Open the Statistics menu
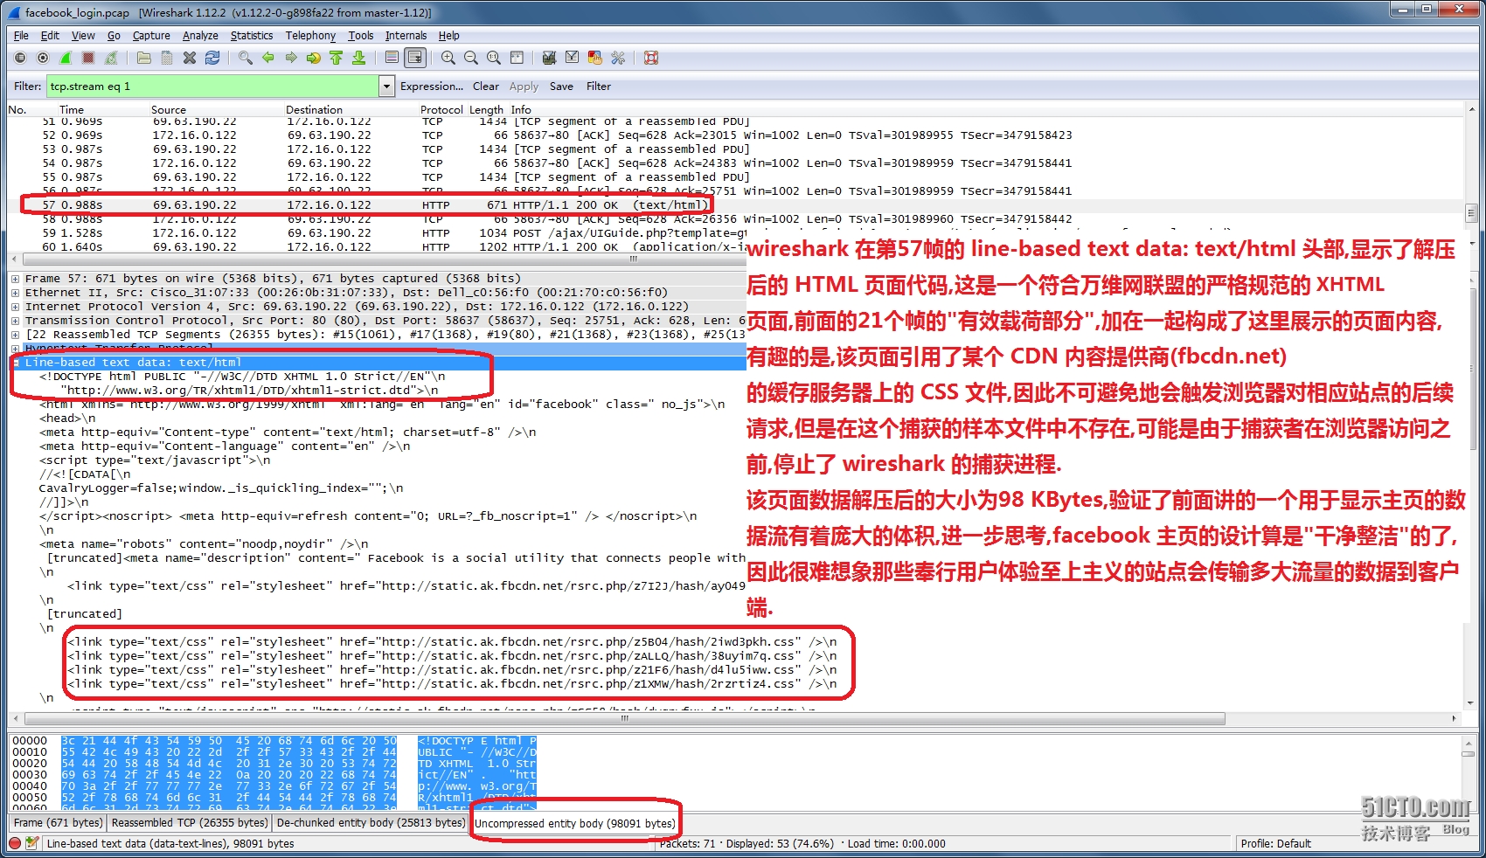Screen dimensions: 1486x858 pos(252,36)
